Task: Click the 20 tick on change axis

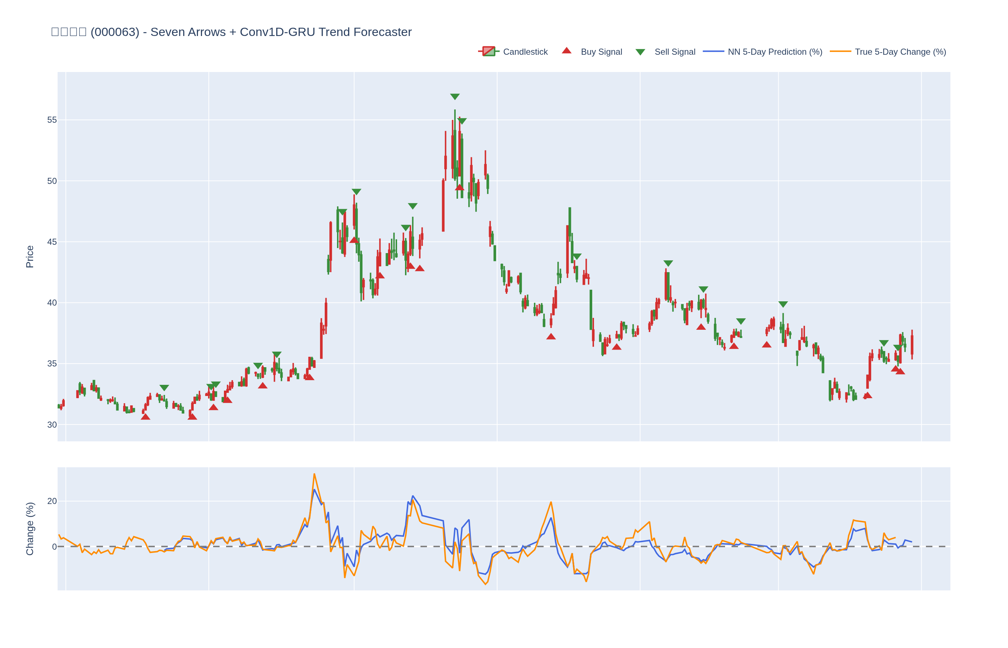Action: point(52,501)
